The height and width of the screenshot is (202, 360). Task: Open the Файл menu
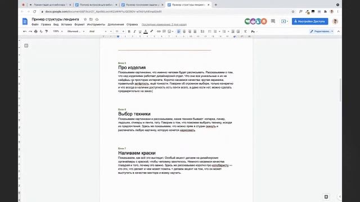point(35,25)
